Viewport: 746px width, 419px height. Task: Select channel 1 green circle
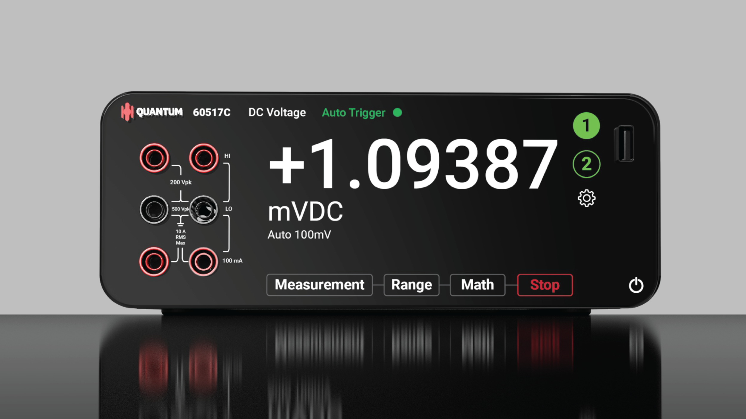coord(586,125)
